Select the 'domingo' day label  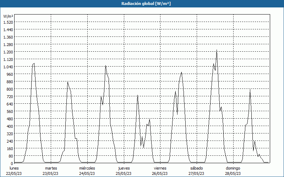[x=233, y=168]
